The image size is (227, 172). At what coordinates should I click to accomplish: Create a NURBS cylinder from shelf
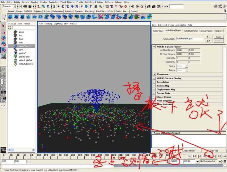22,17
